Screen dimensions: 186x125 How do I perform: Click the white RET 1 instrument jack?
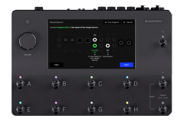click(108, 45)
